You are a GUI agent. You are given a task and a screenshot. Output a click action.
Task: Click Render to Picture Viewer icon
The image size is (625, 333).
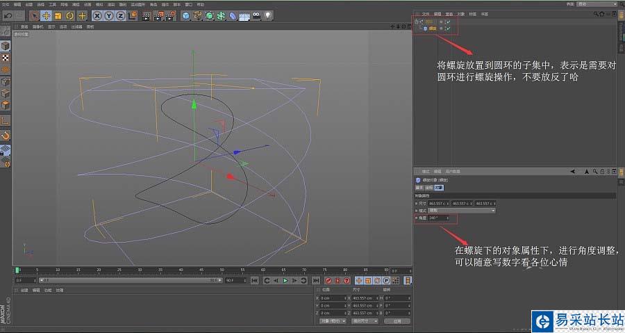coord(158,16)
